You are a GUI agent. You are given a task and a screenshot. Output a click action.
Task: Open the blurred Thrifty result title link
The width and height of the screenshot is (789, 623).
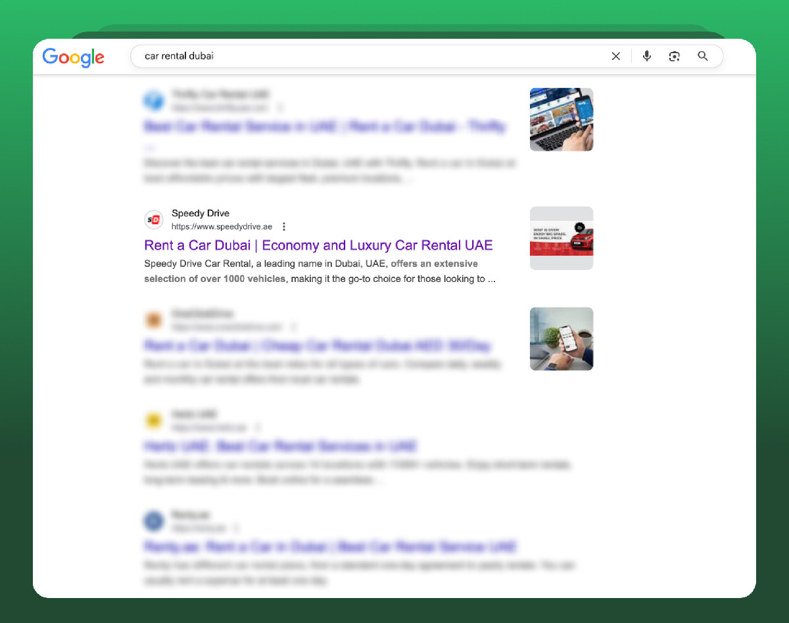coord(325,127)
